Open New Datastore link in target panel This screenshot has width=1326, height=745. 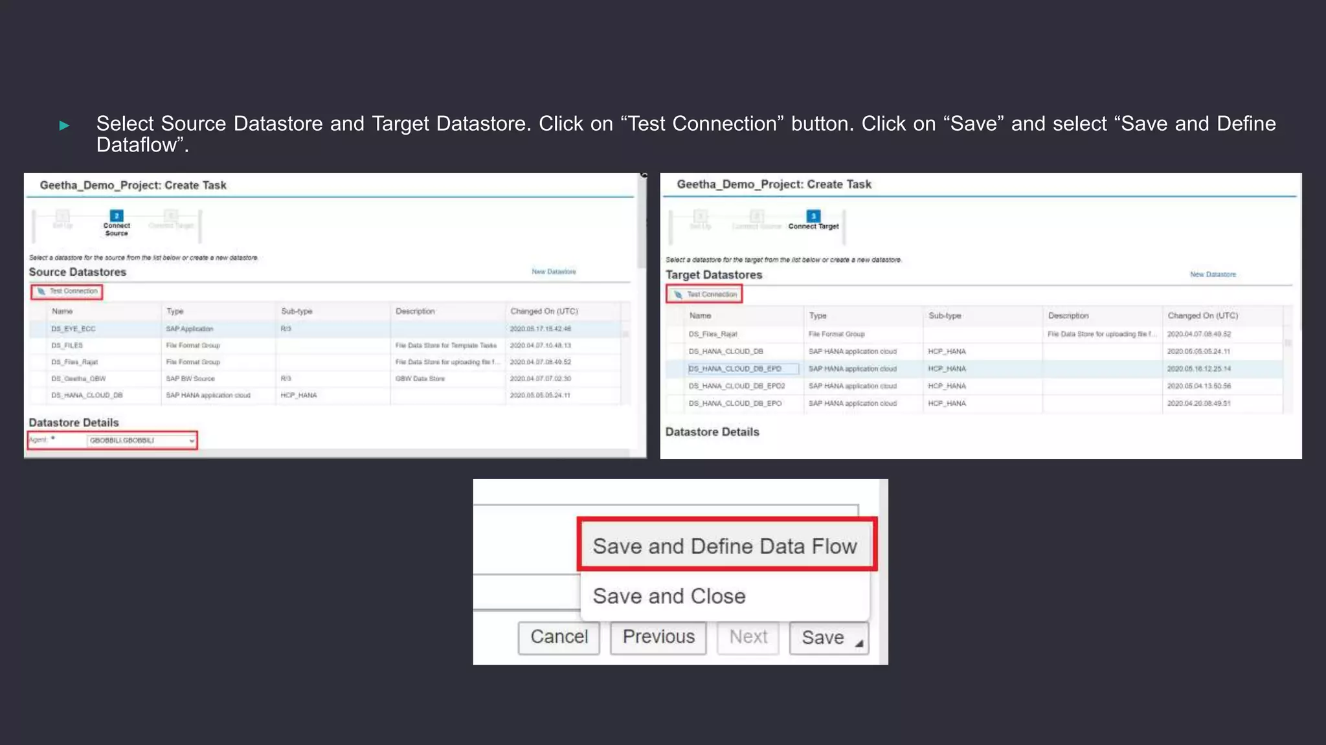1213,274
